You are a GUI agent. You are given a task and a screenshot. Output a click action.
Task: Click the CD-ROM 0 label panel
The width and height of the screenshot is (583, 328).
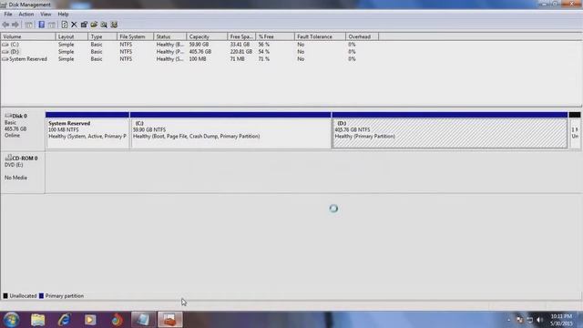pos(23,172)
